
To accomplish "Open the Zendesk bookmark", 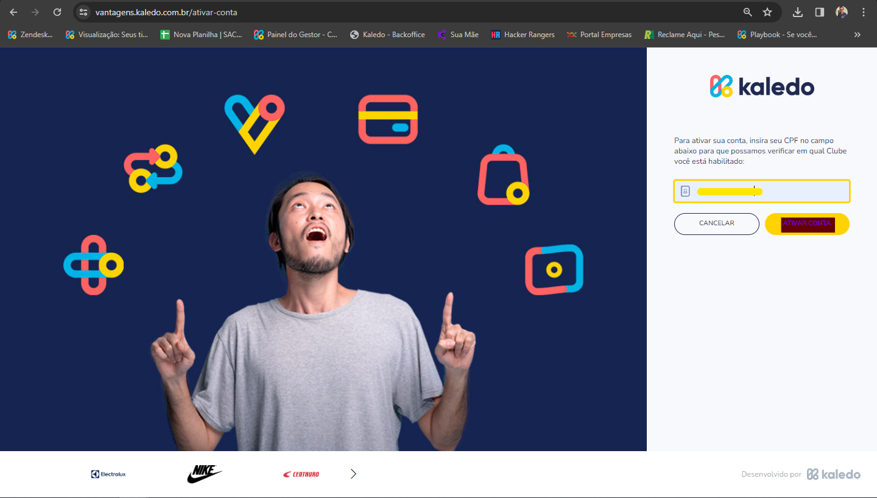I will (x=30, y=35).
